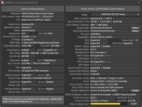The width and height of the screenshot is (142, 107).
Task: Click System Drive value Samsung 830
Action: (28, 24)
